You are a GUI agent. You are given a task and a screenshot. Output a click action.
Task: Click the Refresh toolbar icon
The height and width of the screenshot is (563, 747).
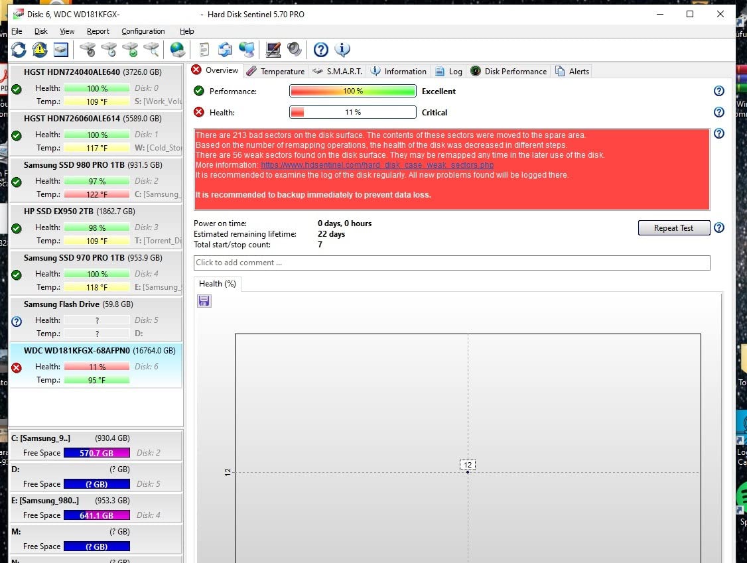pos(19,50)
